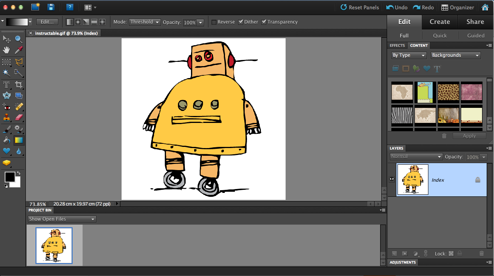Toggle the Reverse checkbox
494x276 pixels.
click(x=214, y=22)
